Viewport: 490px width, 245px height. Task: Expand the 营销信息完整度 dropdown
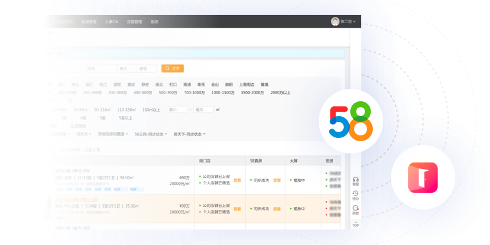point(113,134)
